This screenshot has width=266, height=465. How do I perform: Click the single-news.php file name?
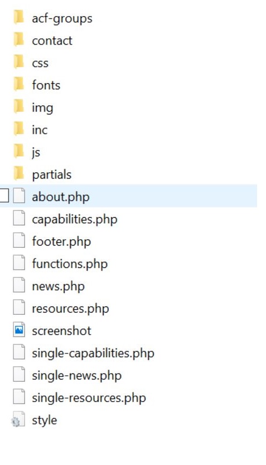coord(77,376)
